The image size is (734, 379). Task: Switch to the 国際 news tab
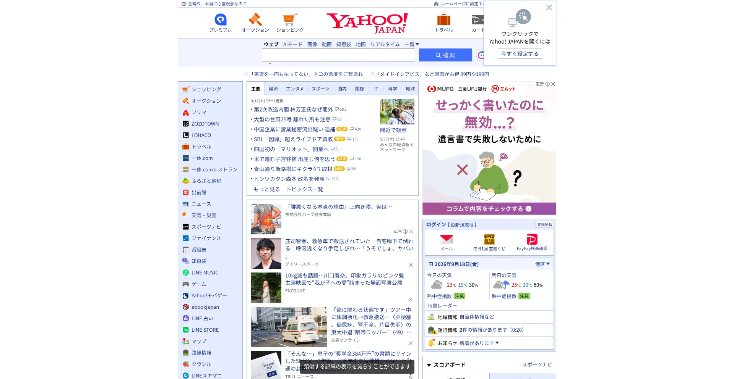tap(360, 89)
